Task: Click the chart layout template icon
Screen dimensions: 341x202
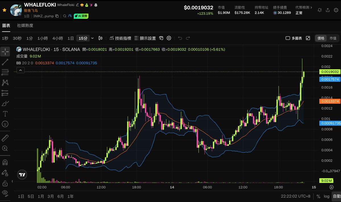Action: (161, 38)
